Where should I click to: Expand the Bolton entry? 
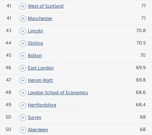pos(23,56)
